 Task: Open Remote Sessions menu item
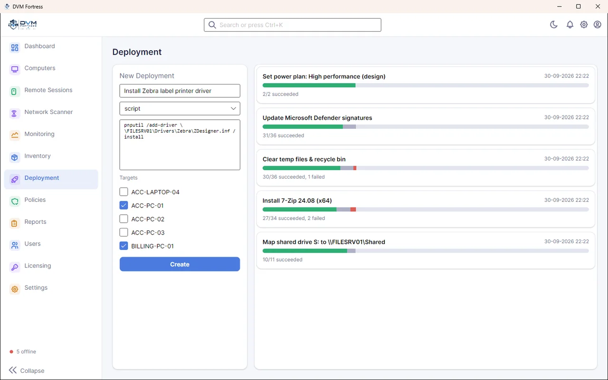pos(51,90)
